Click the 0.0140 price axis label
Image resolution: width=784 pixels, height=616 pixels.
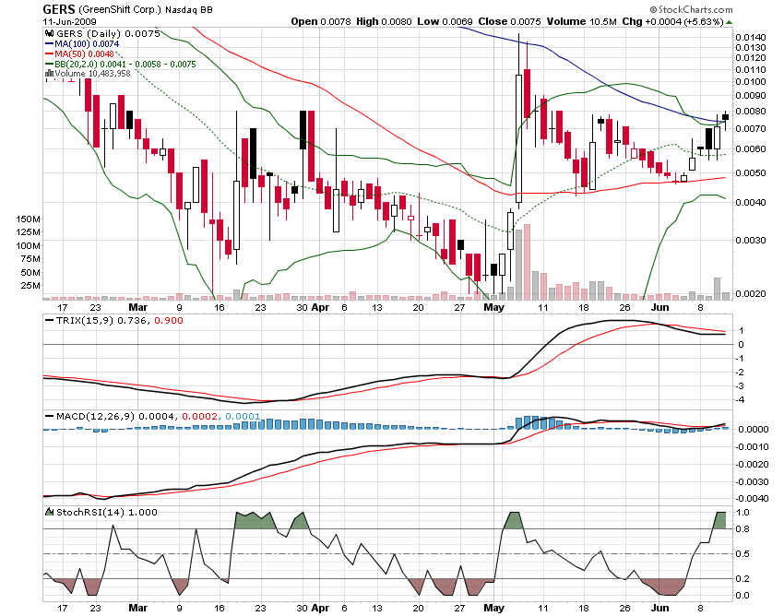pos(751,38)
